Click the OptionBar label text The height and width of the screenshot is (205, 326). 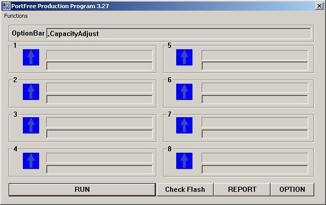click(28, 33)
